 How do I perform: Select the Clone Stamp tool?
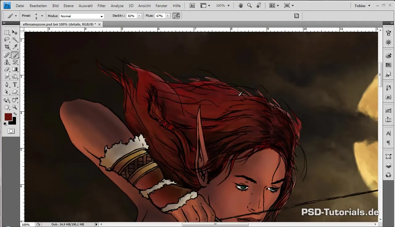(x=7, y=62)
